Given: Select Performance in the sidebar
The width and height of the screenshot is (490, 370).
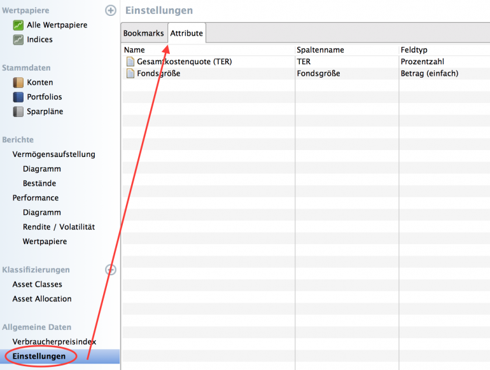Looking at the screenshot, I should coord(36,198).
